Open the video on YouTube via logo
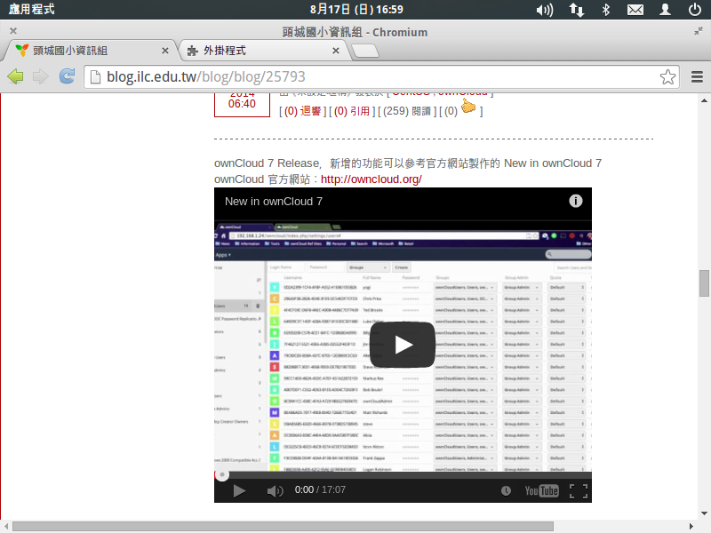711x533 pixels. coord(541,491)
